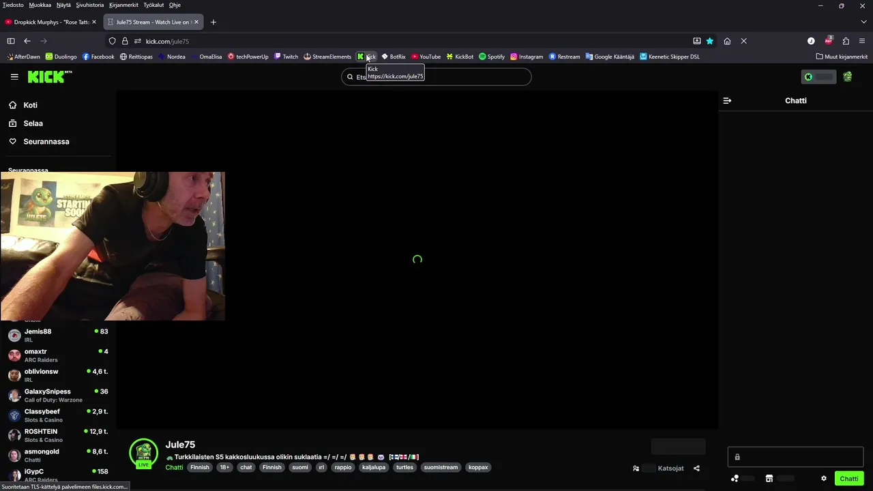Click the Jule75 live avatar

143,453
